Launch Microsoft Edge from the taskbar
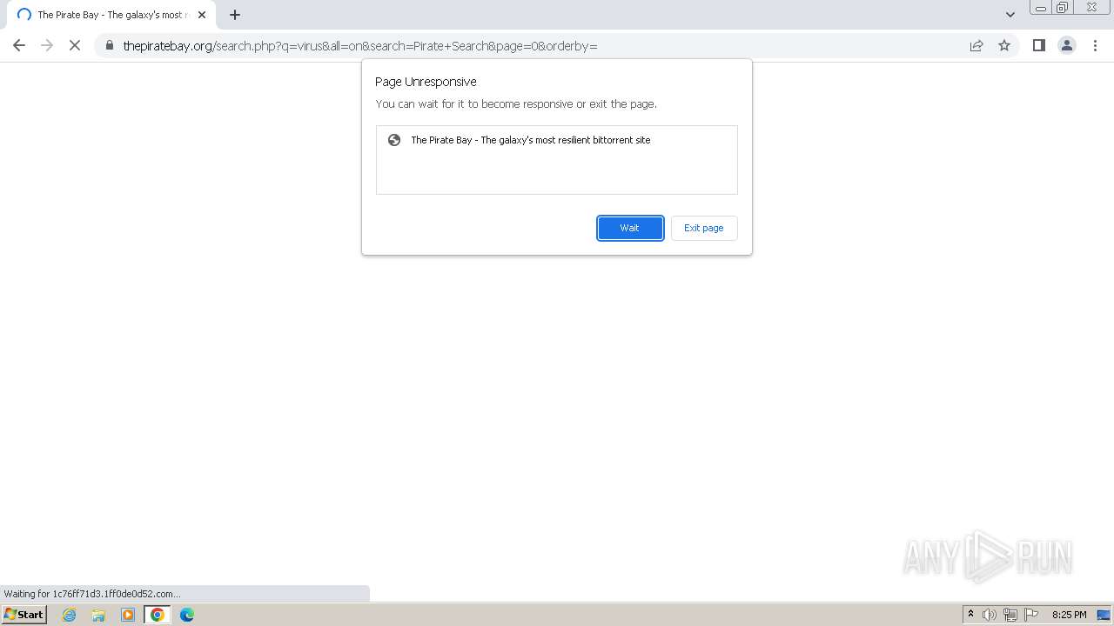 (x=187, y=615)
